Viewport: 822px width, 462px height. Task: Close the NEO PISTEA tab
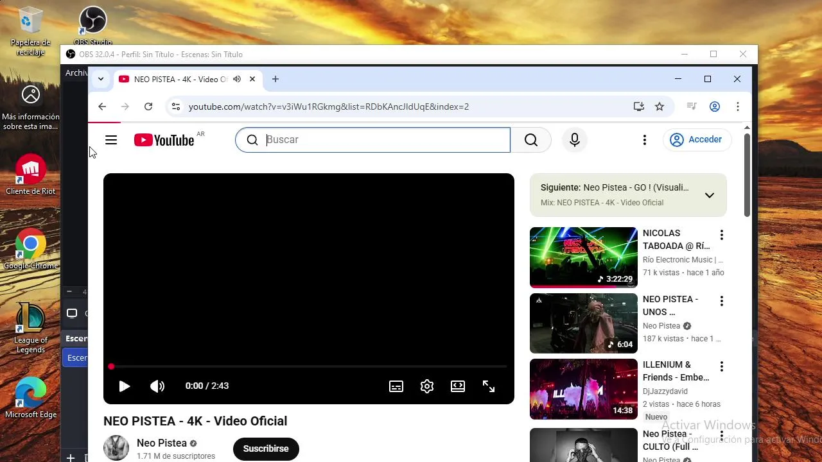click(x=252, y=80)
